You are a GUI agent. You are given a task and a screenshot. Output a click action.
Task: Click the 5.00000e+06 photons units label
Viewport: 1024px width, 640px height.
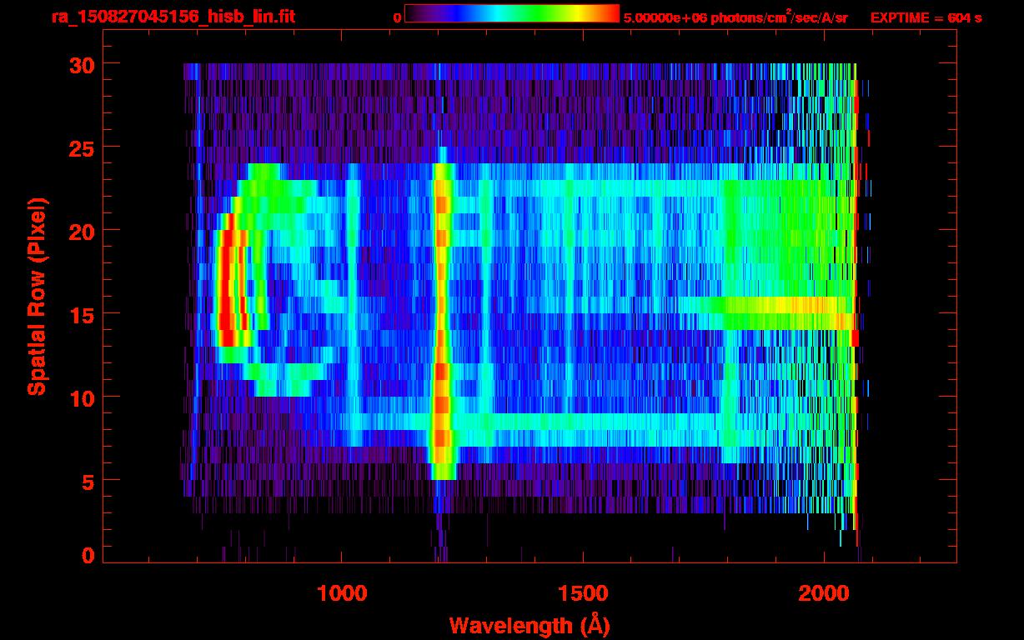[x=735, y=17]
